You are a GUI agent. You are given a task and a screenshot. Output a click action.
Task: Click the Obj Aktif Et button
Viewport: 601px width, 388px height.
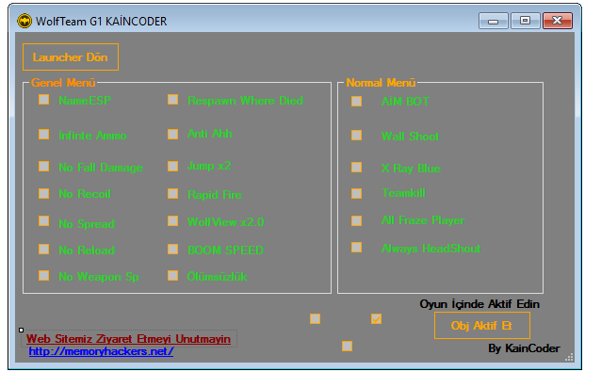pos(482,326)
